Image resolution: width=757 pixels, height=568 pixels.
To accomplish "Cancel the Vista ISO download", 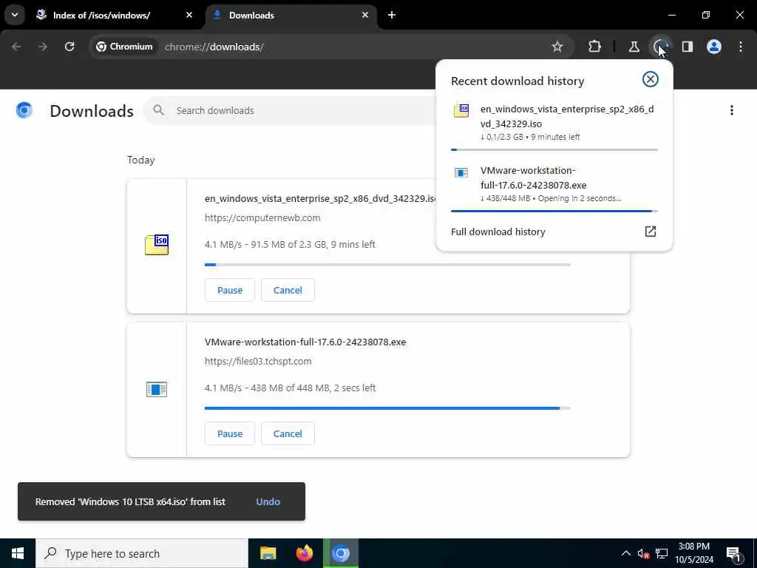I will tap(288, 290).
